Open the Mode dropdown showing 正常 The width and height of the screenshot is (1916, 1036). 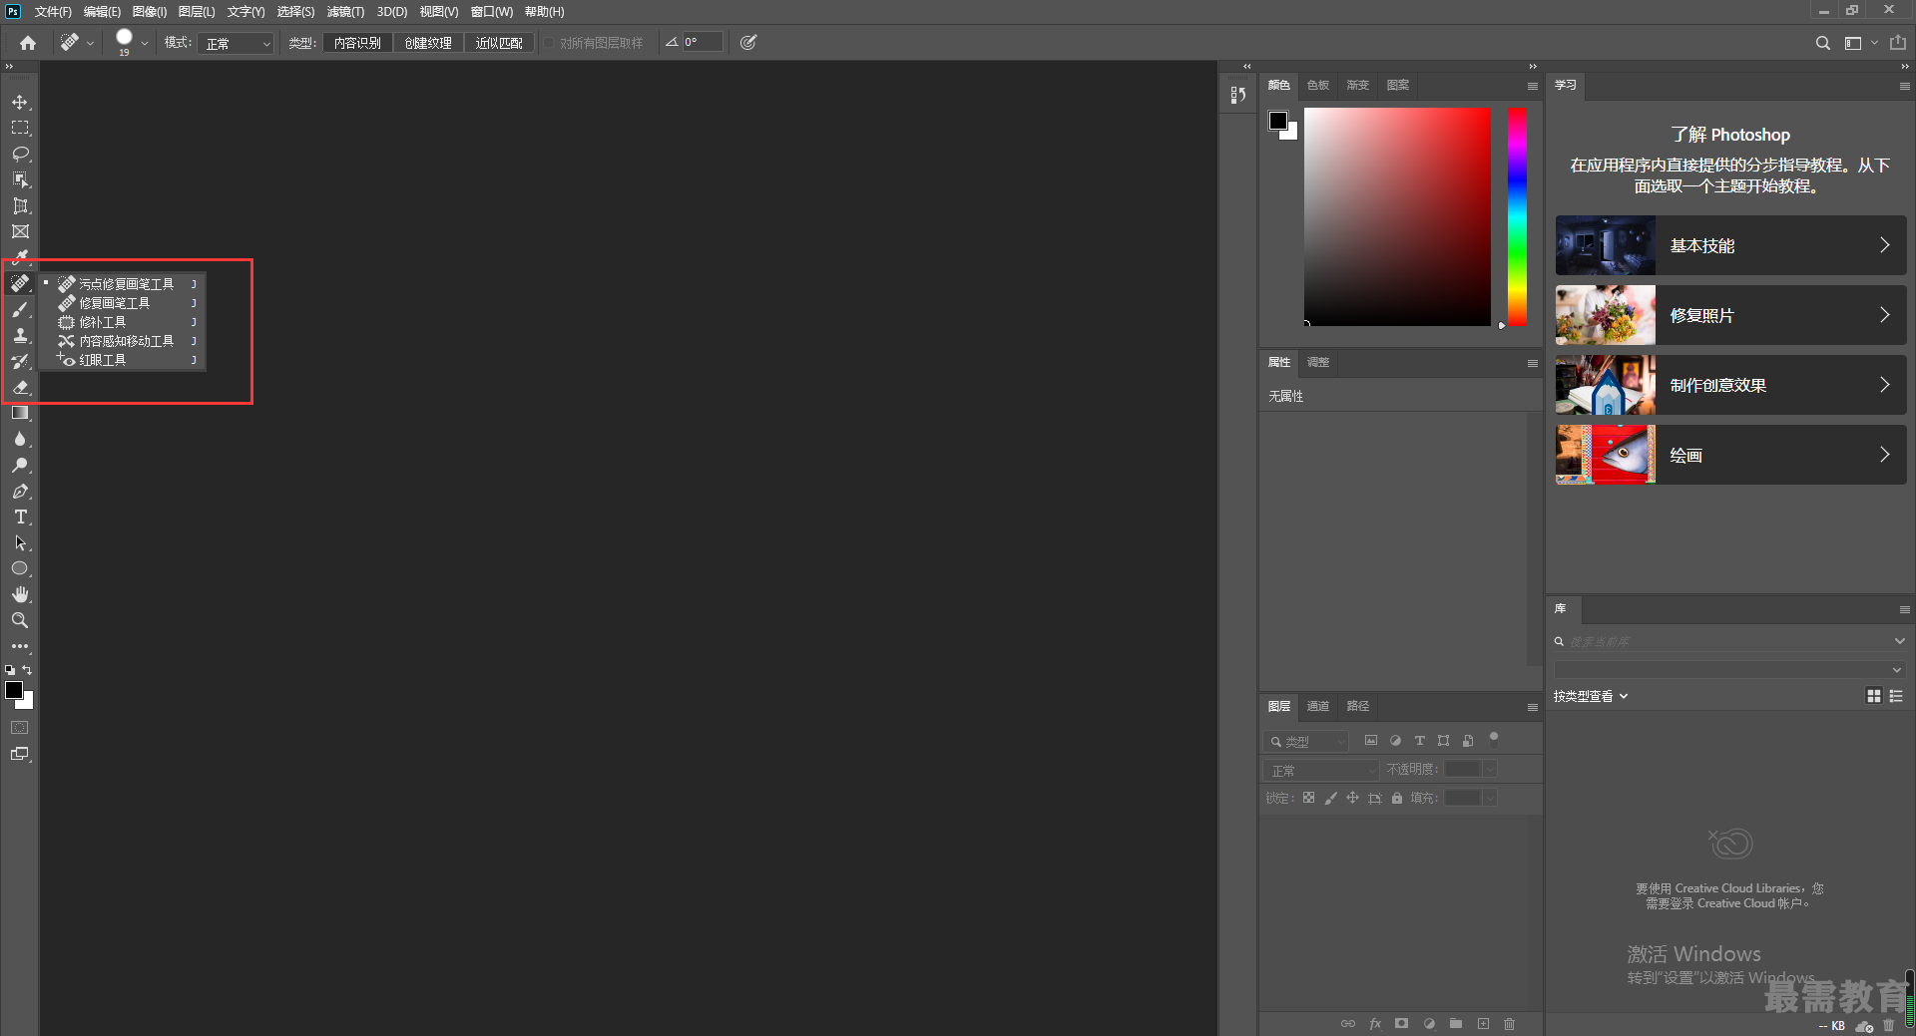(x=236, y=43)
